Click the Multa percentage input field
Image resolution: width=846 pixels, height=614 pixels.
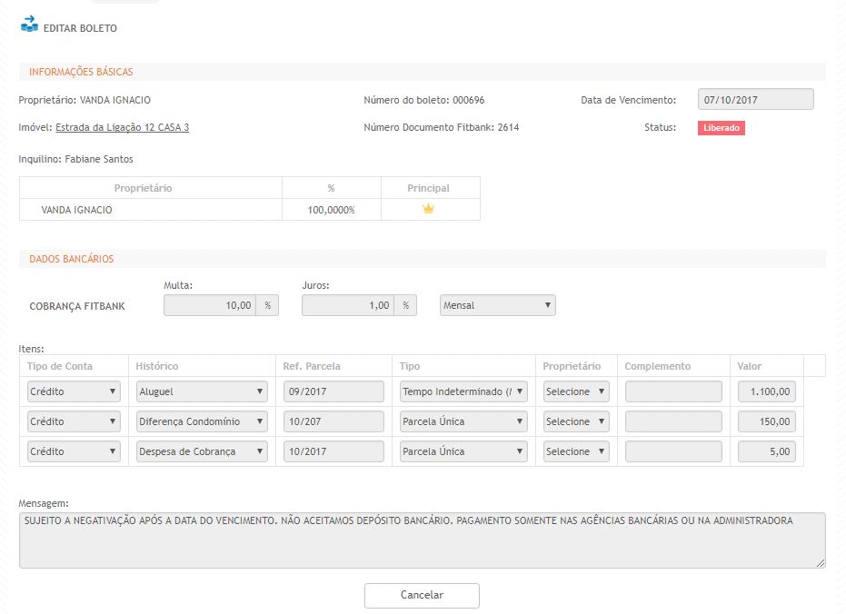coord(210,305)
